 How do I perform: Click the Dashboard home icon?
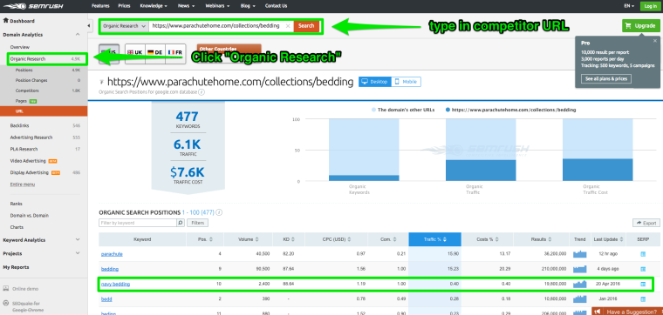pos(6,21)
